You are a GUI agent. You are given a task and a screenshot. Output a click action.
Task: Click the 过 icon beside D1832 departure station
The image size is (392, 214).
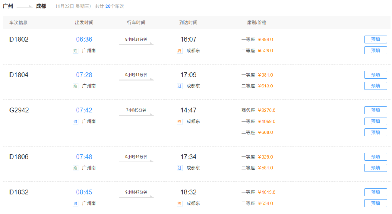(75, 203)
